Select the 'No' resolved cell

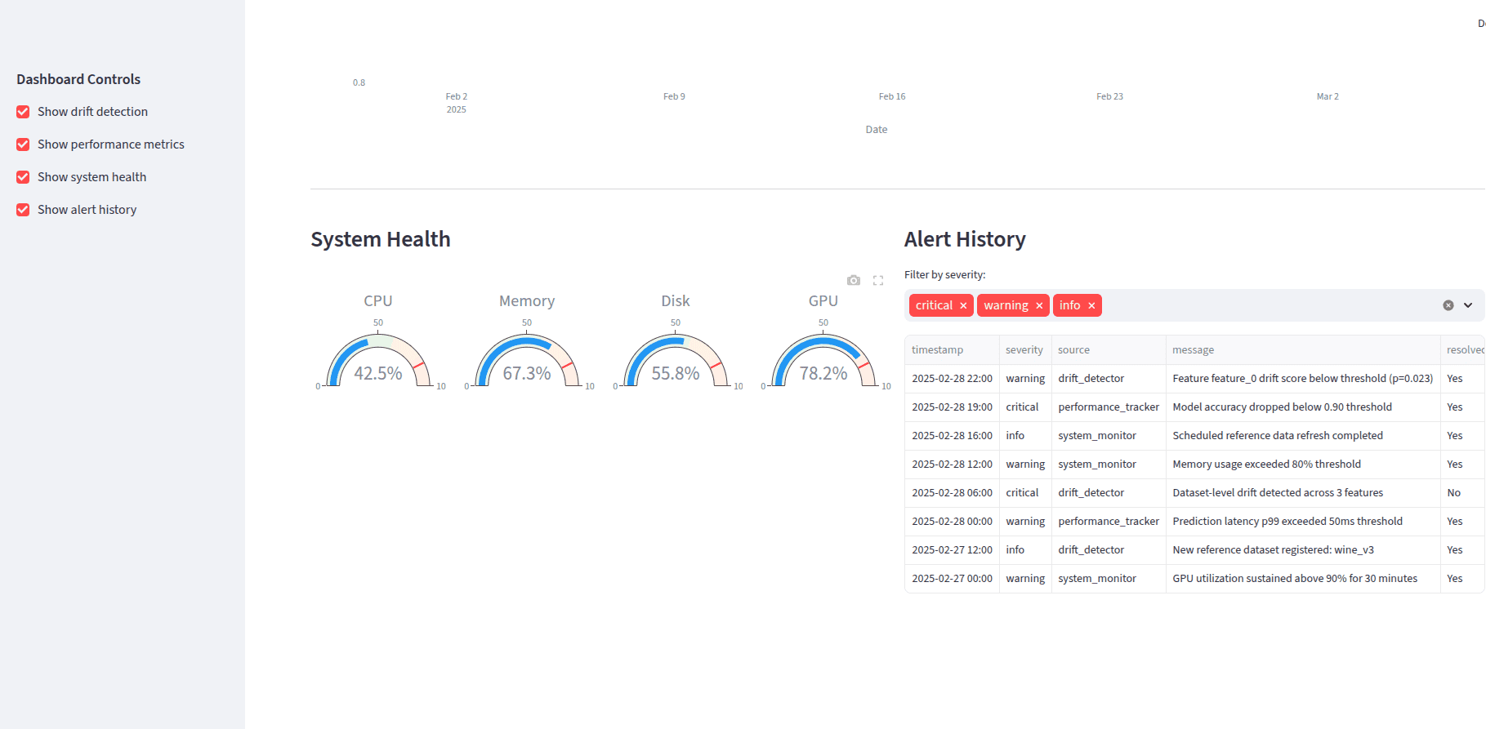point(1463,493)
